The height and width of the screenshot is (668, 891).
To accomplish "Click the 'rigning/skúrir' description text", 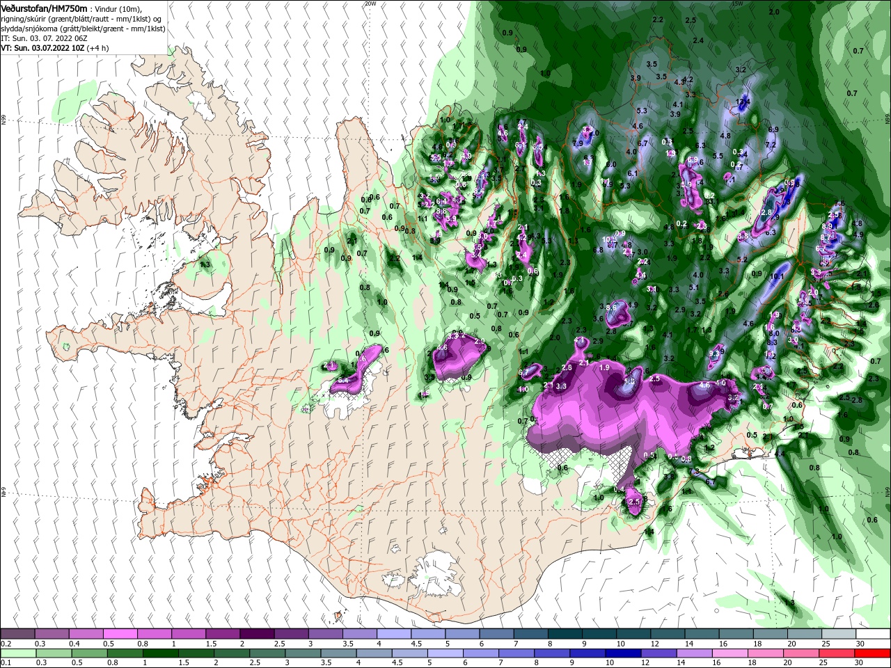I will [x=25, y=19].
